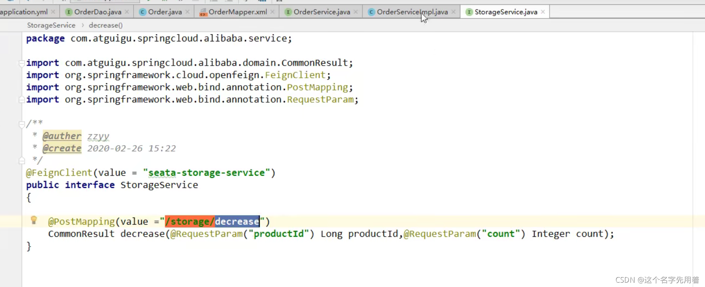The width and height of the screenshot is (705, 287).
Task: Close the OrderMapper.xml tab
Action: [x=272, y=12]
